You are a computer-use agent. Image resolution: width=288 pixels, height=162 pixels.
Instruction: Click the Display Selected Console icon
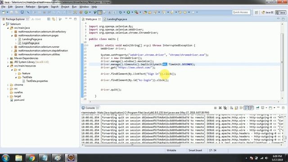click(263, 108)
